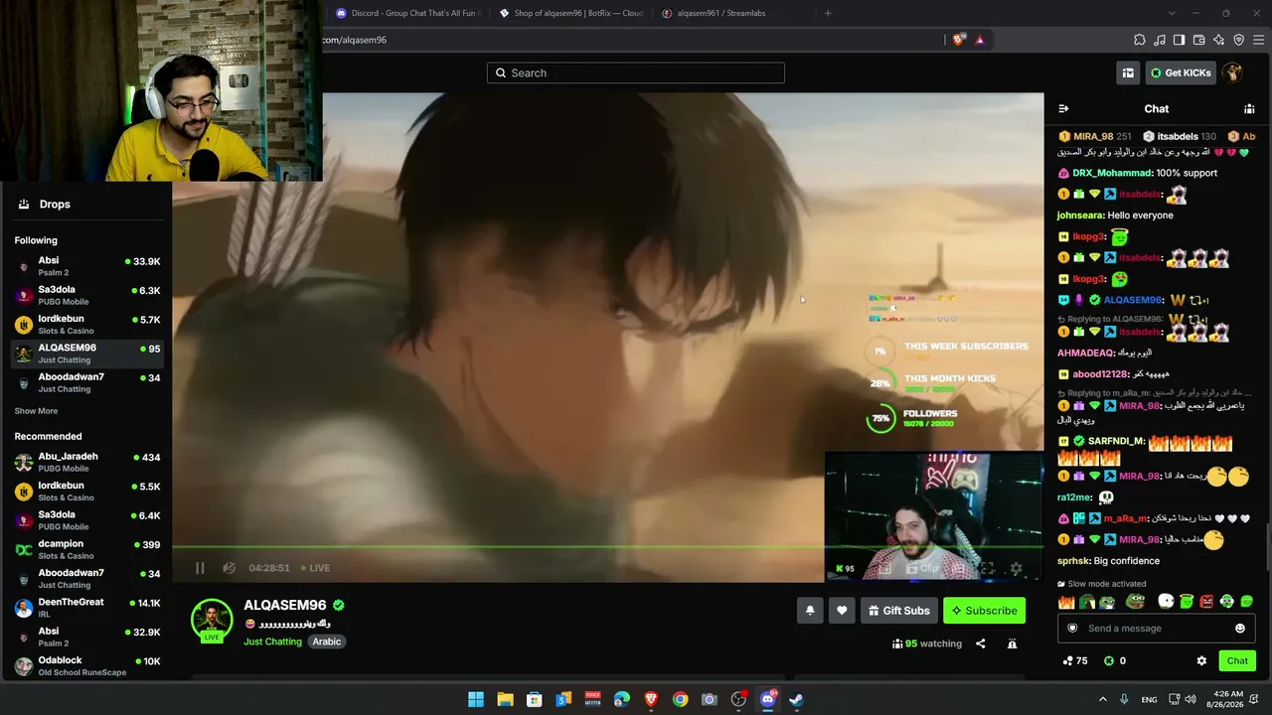The image size is (1272, 715).
Task: Open Leo AI sparkle icon
Action: [x=1218, y=40]
